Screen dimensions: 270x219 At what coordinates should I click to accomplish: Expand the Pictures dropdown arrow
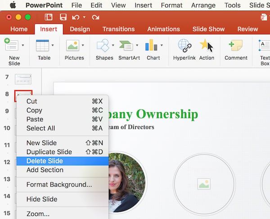(83, 45)
